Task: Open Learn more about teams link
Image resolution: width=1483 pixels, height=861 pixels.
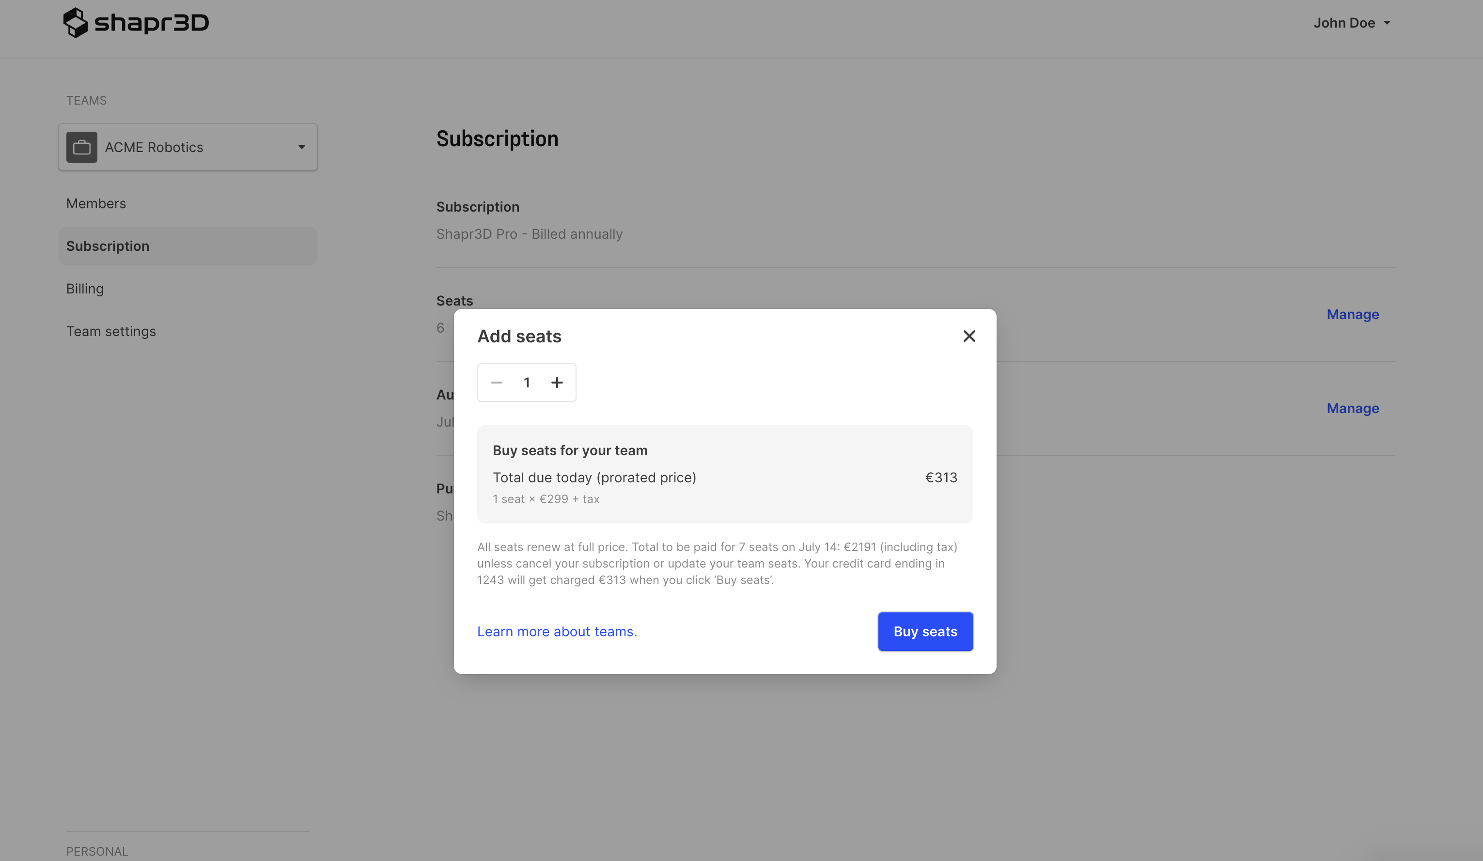Action: [x=557, y=631]
